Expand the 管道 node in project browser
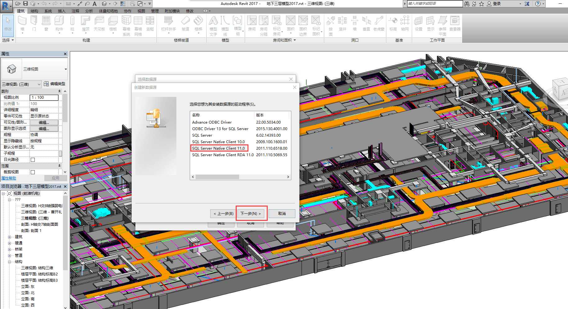568x309 pixels. [x=10, y=256]
